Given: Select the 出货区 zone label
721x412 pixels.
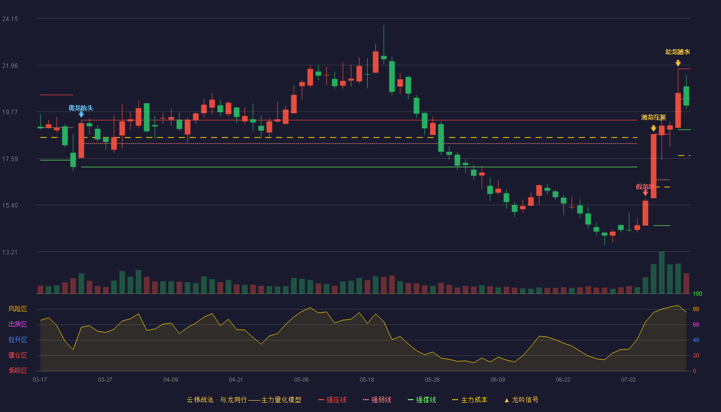Looking at the screenshot, I should 18,324.
